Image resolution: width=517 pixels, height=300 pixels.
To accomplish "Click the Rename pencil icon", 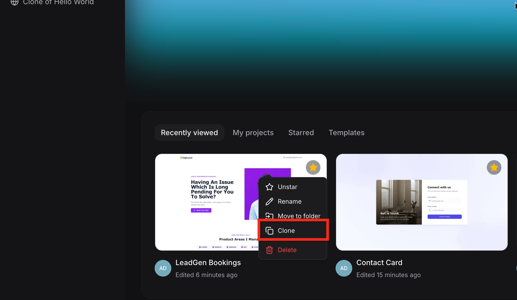I will coord(269,202).
